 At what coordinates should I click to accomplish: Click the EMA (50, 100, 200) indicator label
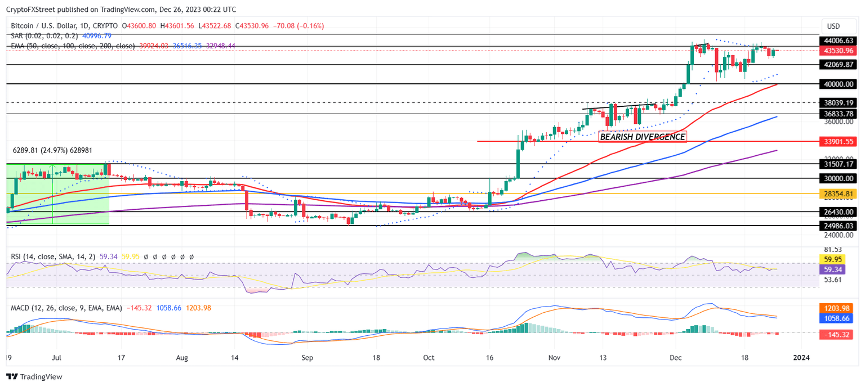pyautogui.click(x=68, y=46)
